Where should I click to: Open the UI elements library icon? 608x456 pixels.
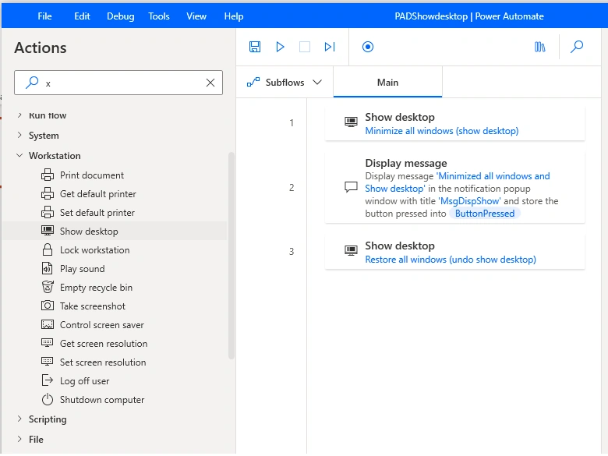point(539,47)
